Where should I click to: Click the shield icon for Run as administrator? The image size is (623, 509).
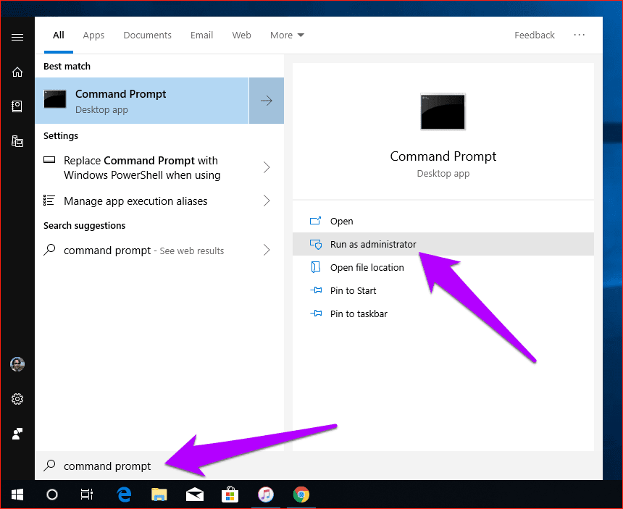(x=316, y=244)
